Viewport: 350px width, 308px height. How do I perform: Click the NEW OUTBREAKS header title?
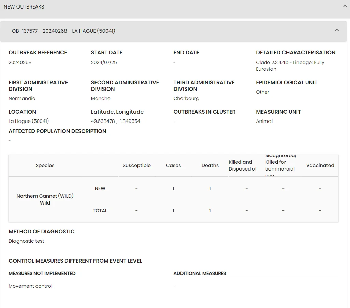point(24,7)
